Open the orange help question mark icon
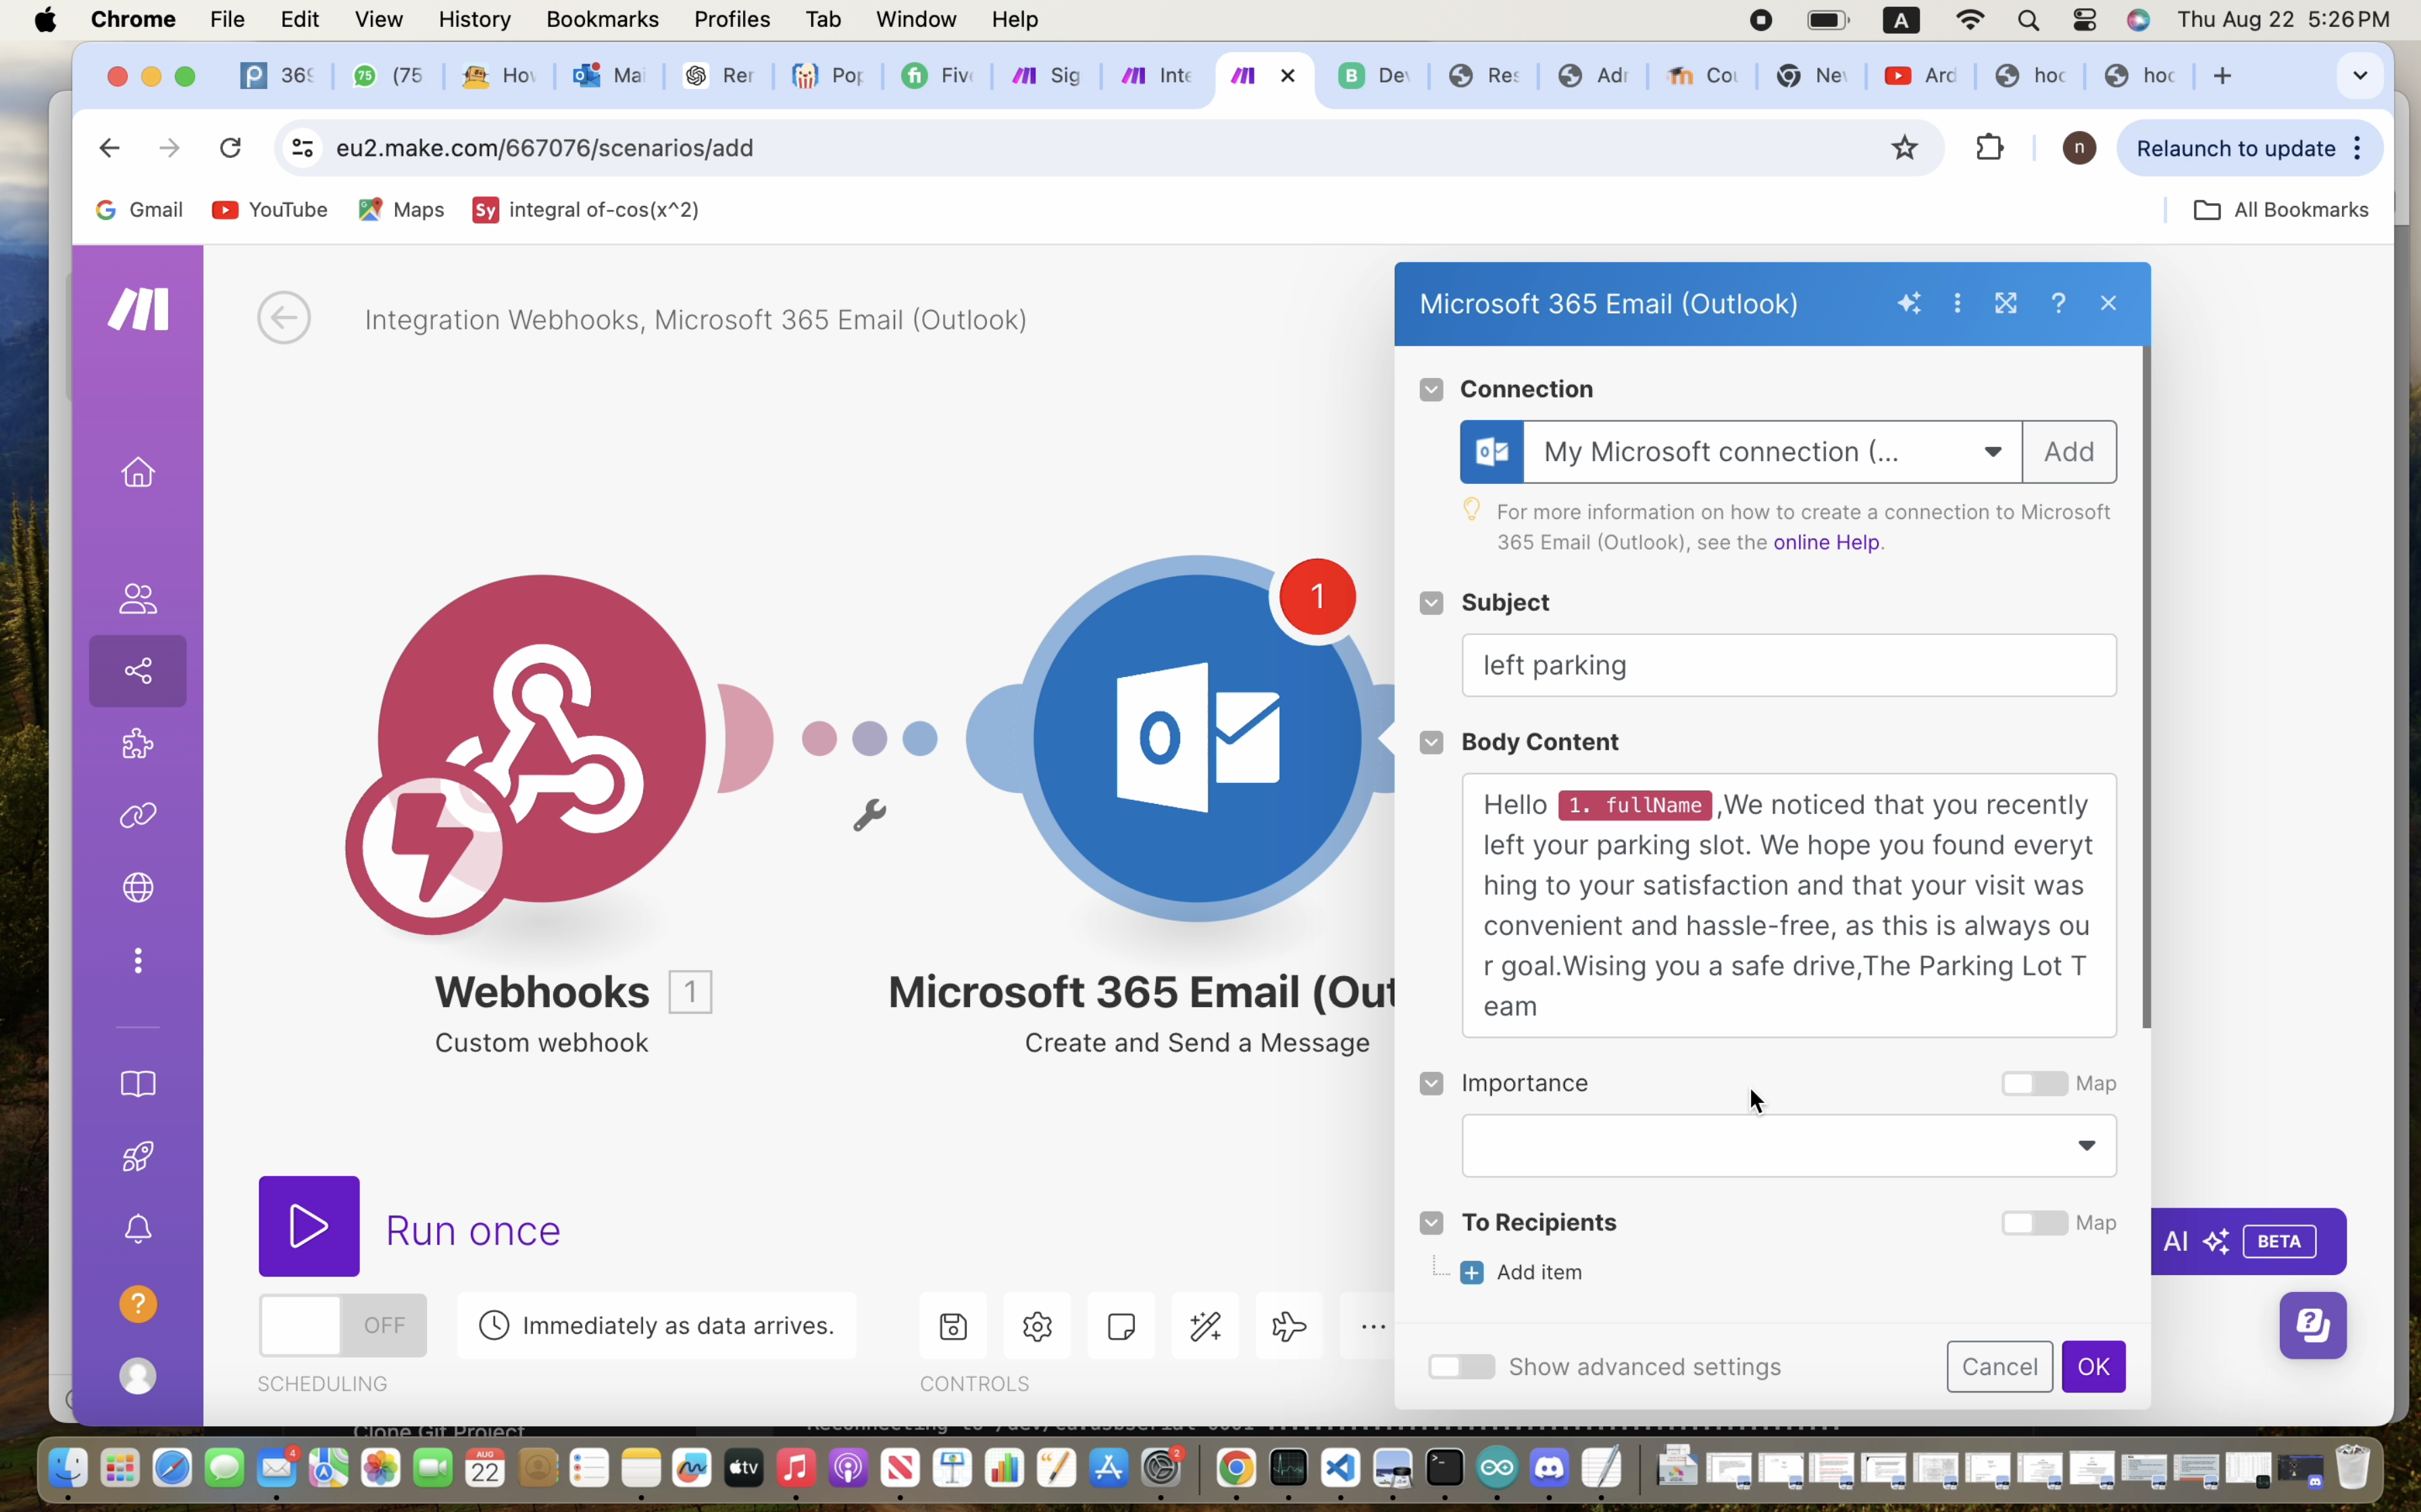This screenshot has width=2421, height=1512. click(x=138, y=1304)
